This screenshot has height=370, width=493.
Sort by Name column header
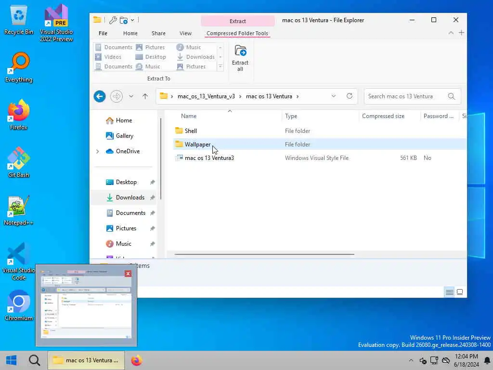(x=189, y=116)
